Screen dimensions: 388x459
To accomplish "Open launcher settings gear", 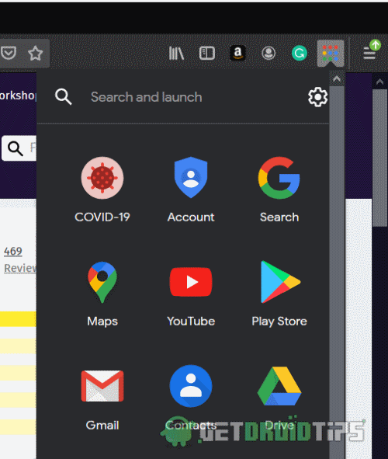I will click(x=317, y=97).
